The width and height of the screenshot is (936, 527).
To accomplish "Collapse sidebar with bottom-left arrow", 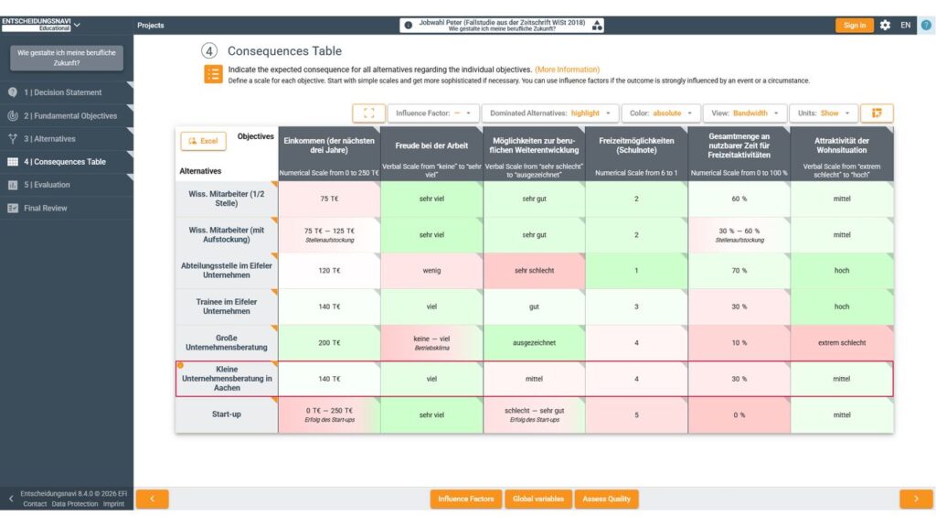I will point(11,499).
